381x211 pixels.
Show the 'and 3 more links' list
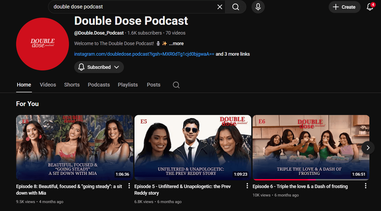(233, 54)
